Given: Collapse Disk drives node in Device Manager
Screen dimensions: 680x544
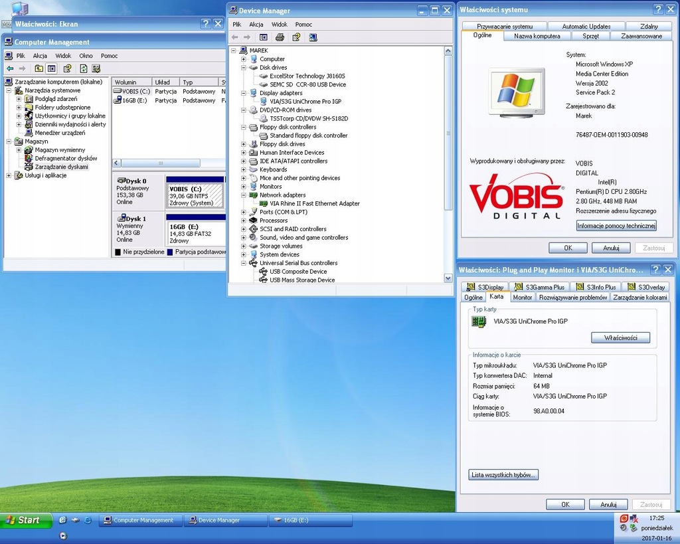Looking at the screenshot, I should coord(243,68).
